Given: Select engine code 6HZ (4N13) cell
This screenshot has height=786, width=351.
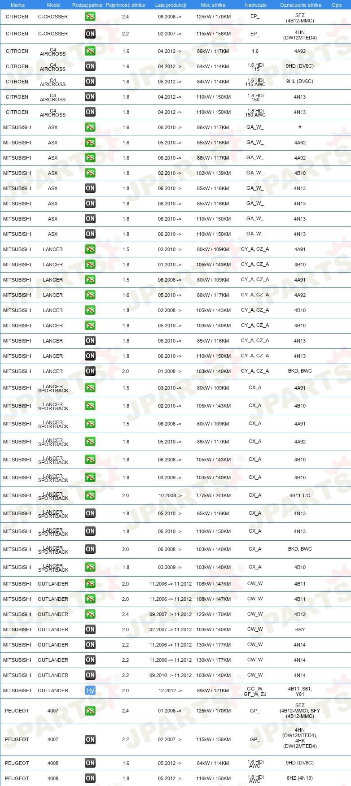Looking at the screenshot, I should (x=300, y=778).
